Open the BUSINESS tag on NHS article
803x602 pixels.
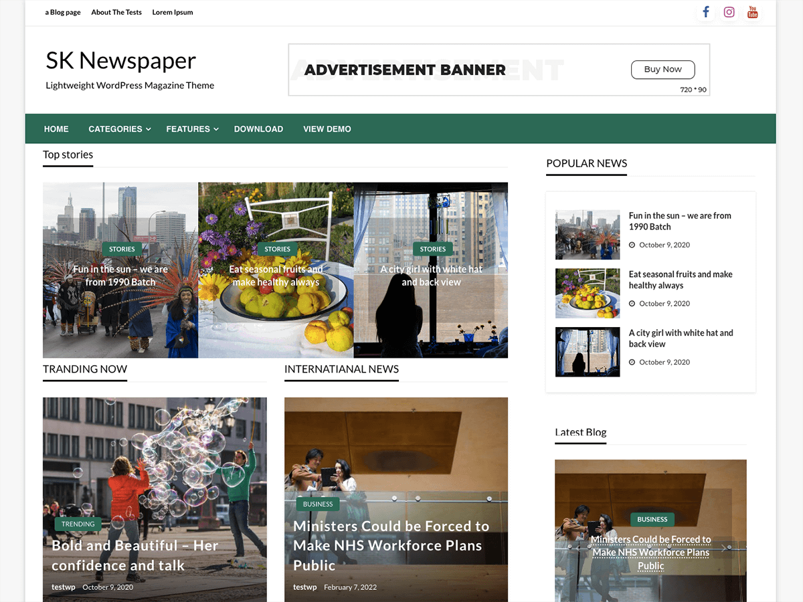318,504
